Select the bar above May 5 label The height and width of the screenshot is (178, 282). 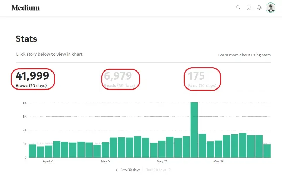tap(105, 150)
